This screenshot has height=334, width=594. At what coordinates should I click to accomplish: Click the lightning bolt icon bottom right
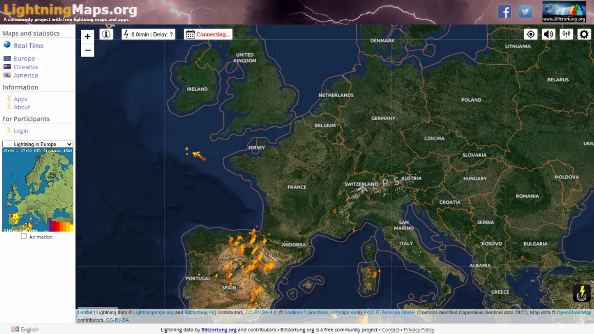(582, 294)
